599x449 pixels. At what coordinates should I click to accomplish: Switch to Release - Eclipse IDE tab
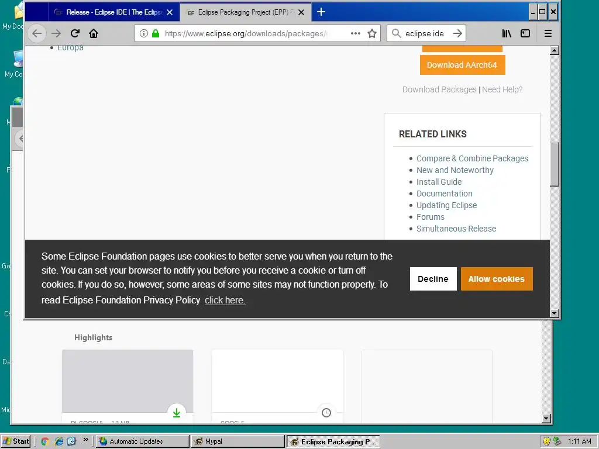pos(114,12)
